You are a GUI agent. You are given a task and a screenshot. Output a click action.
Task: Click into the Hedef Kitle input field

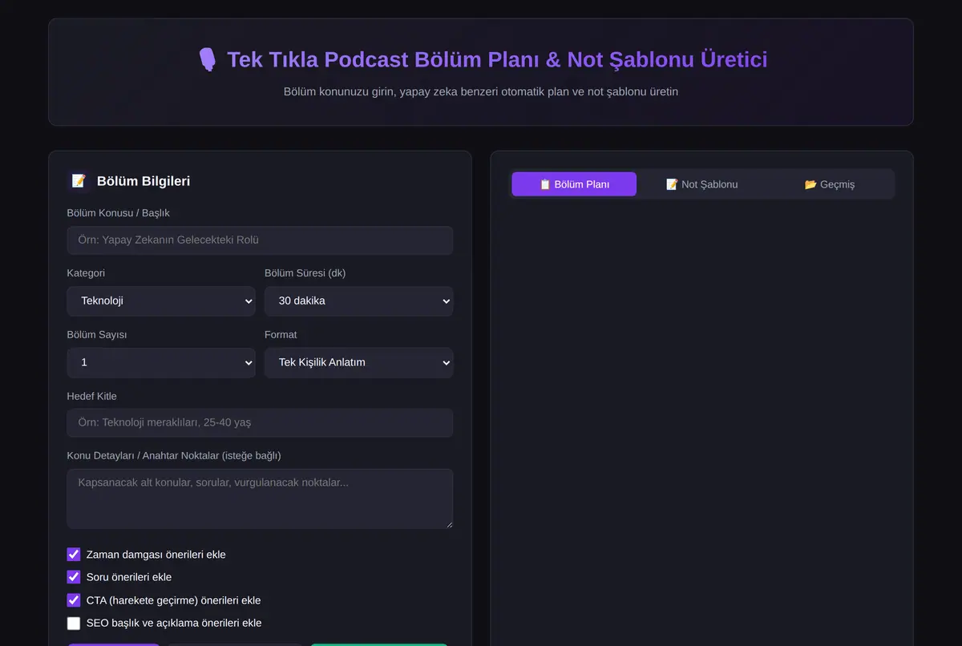coord(260,422)
